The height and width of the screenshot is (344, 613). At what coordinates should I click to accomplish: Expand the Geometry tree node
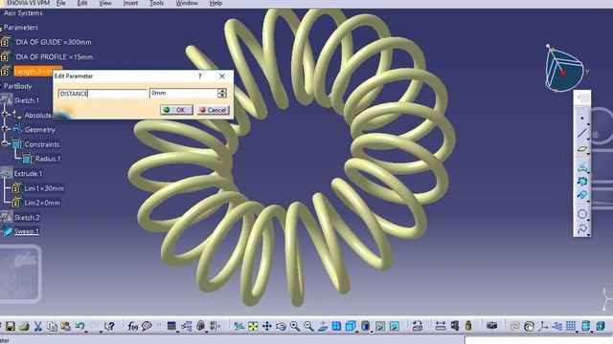pyautogui.click(x=5, y=128)
